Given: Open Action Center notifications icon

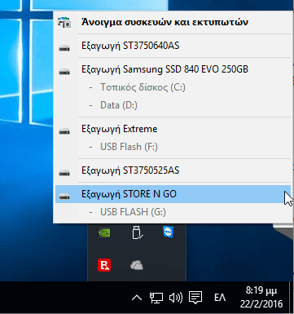Looking at the screenshot, I should point(195,298).
